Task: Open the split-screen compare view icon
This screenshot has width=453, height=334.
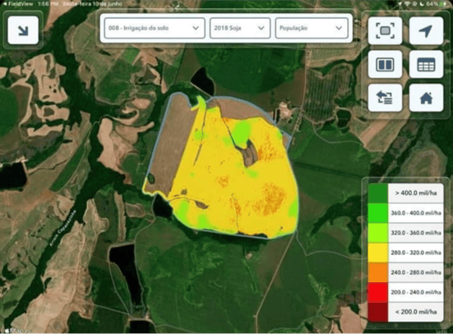Action: tap(385, 64)
